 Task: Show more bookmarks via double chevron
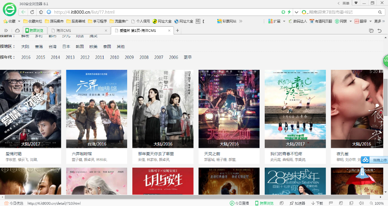[x=241, y=21]
